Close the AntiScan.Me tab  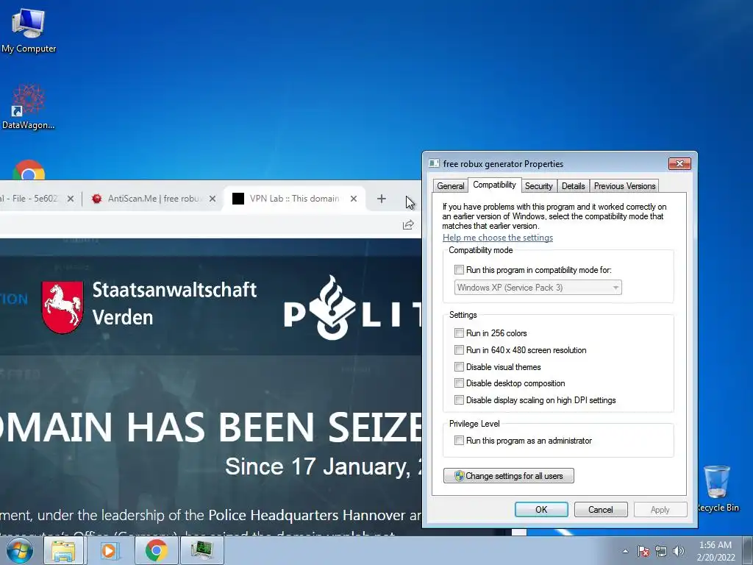pos(213,199)
